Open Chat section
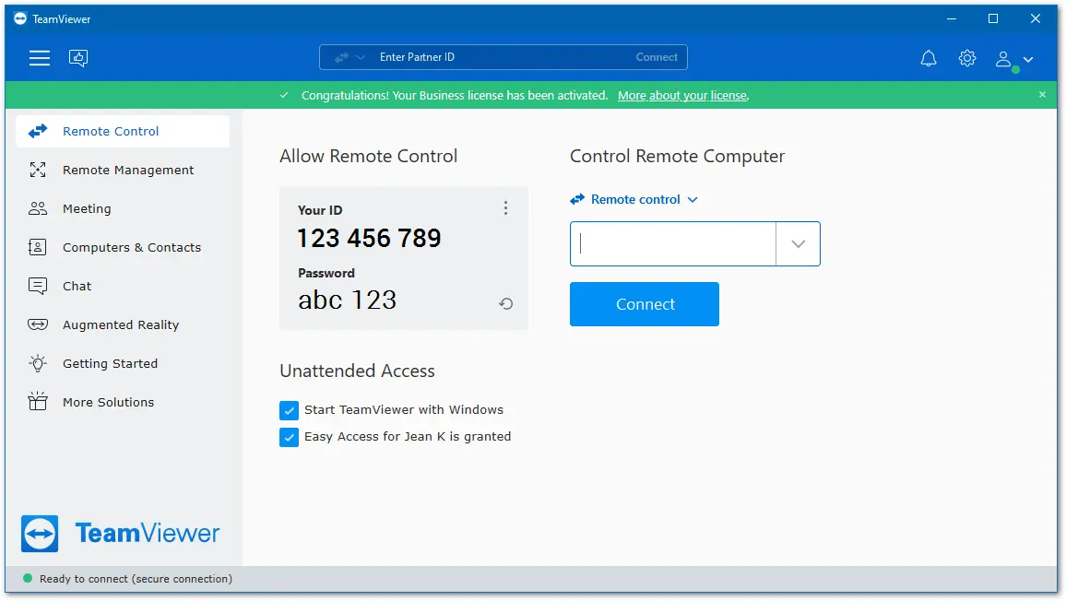The width and height of the screenshot is (1066, 601). pos(123,287)
